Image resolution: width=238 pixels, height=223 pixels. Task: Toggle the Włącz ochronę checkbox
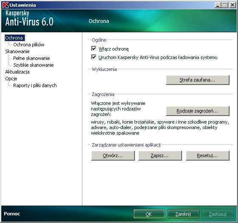pyautogui.click(x=94, y=49)
